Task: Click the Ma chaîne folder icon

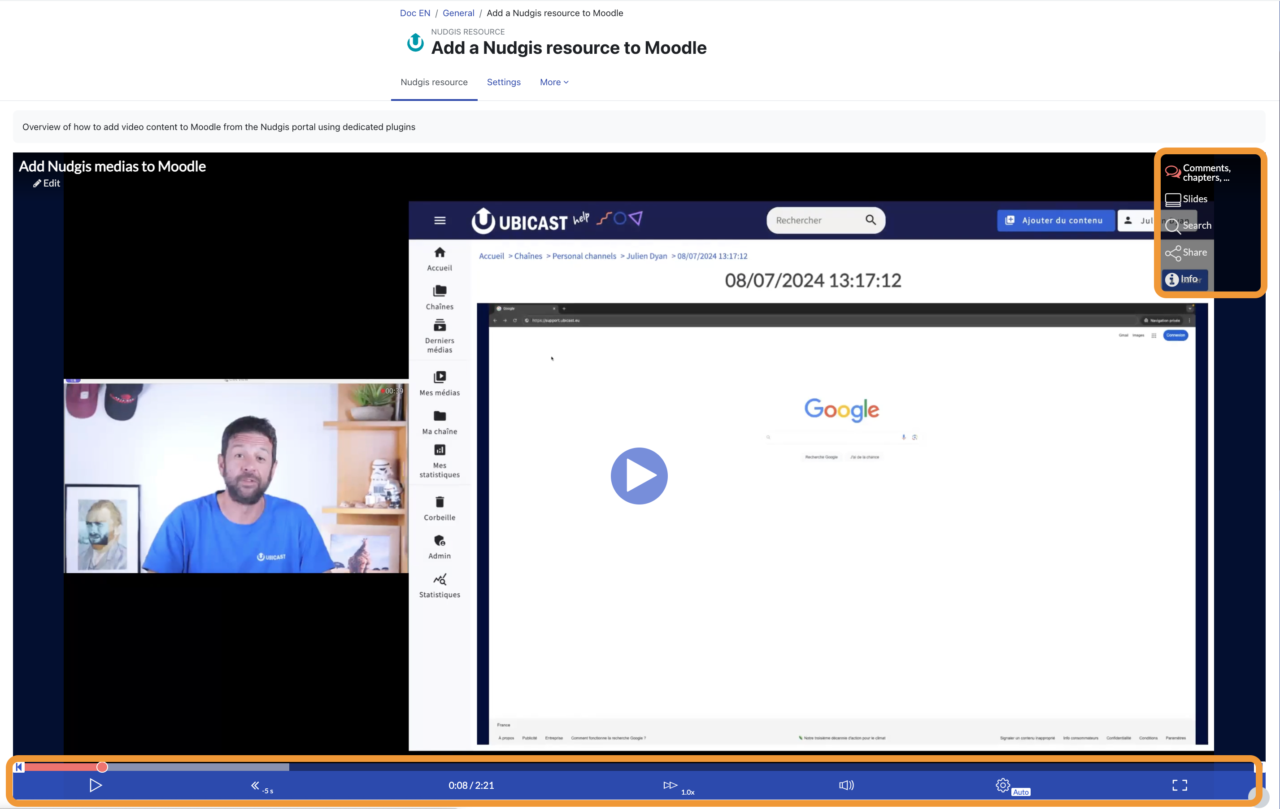Action: tap(440, 416)
